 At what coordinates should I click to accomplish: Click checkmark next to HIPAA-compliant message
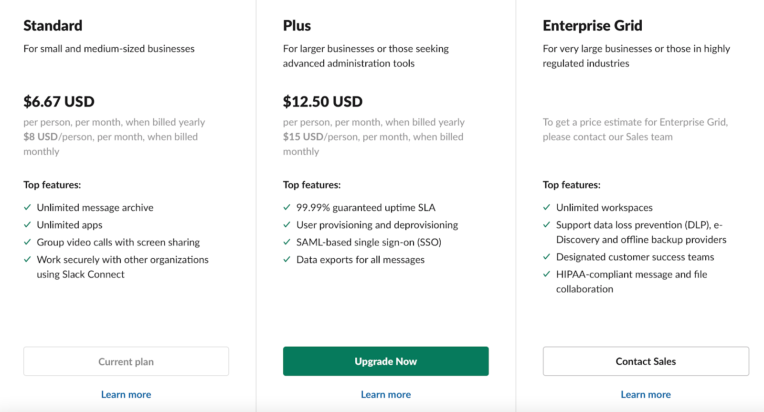pyautogui.click(x=547, y=274)
